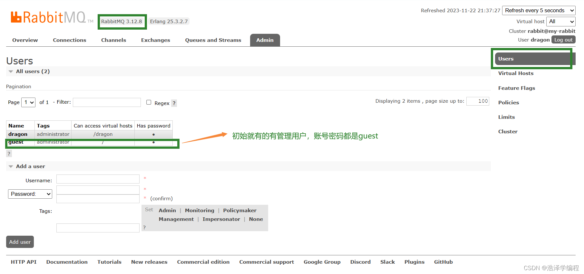
Task: Open the Commercial edition link
Action: coord(203,262)
